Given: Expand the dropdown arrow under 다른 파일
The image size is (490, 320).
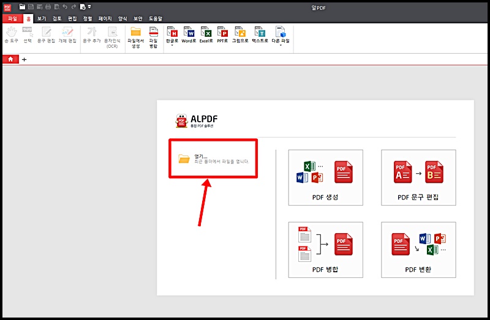Looking at the screenshot, I should 281,45.
